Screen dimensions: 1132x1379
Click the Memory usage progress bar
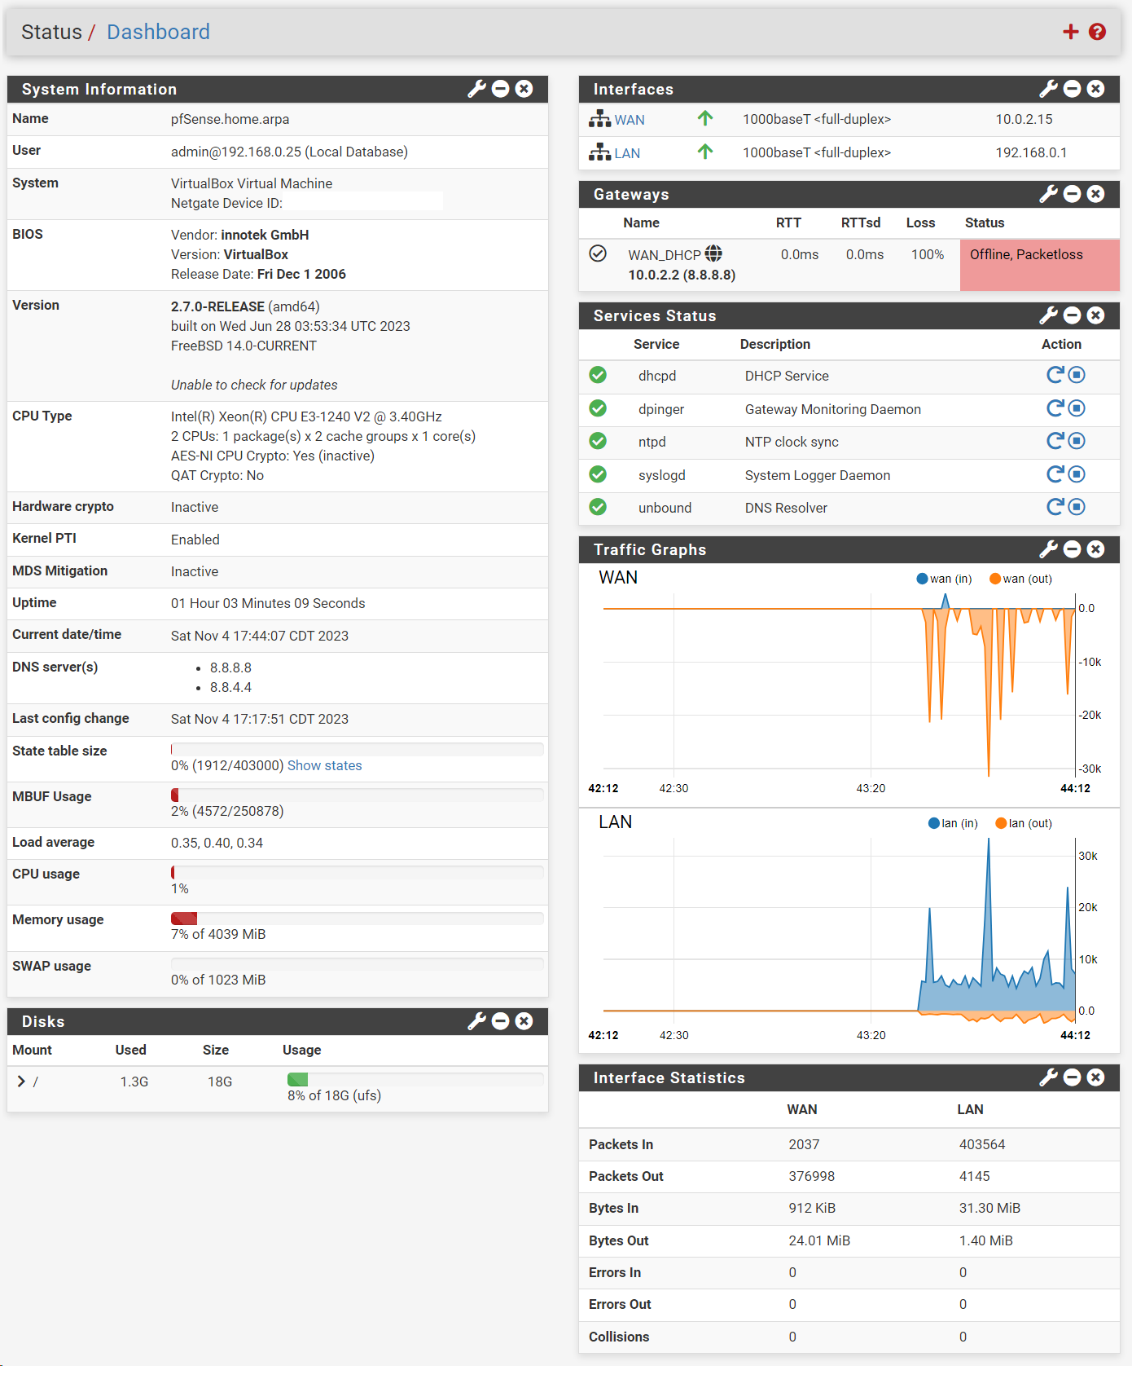[357, 919]
